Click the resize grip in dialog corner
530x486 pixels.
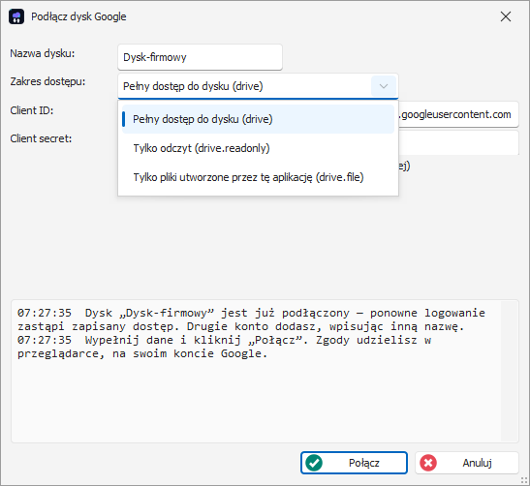(x=524, y=480)
